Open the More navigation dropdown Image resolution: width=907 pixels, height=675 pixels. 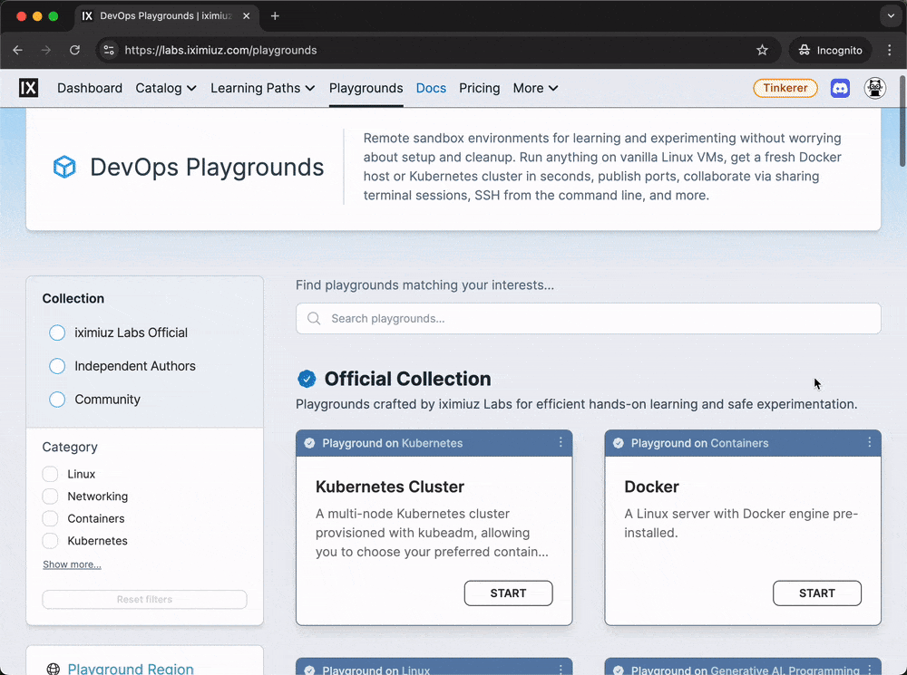click(535, 88)
